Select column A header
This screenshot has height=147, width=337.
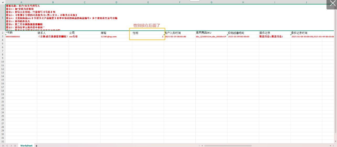point(21,2)
